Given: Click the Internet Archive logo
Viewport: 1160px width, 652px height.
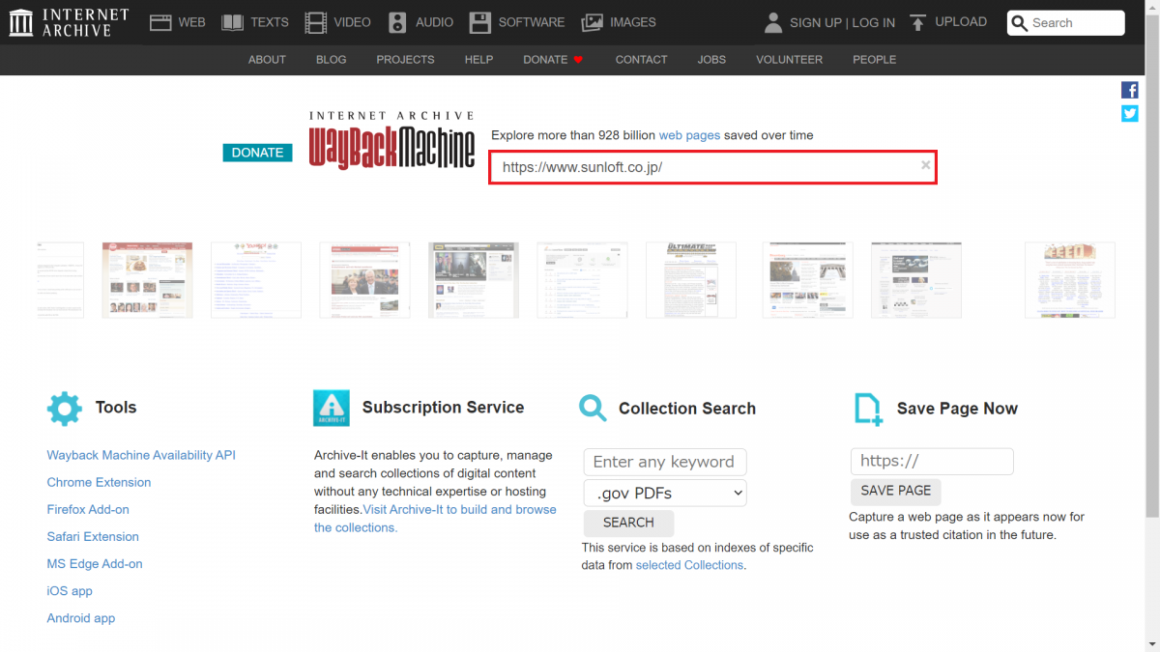Looking at the screenshot, I should tap(69, 22).
